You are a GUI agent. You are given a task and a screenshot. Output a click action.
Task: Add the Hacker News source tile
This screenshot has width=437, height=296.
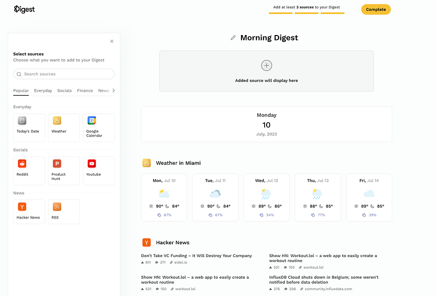coord(29,212)
